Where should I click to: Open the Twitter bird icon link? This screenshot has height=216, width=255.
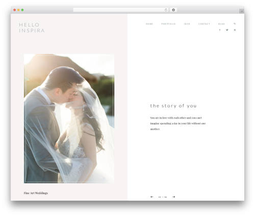tap(227, 30)
